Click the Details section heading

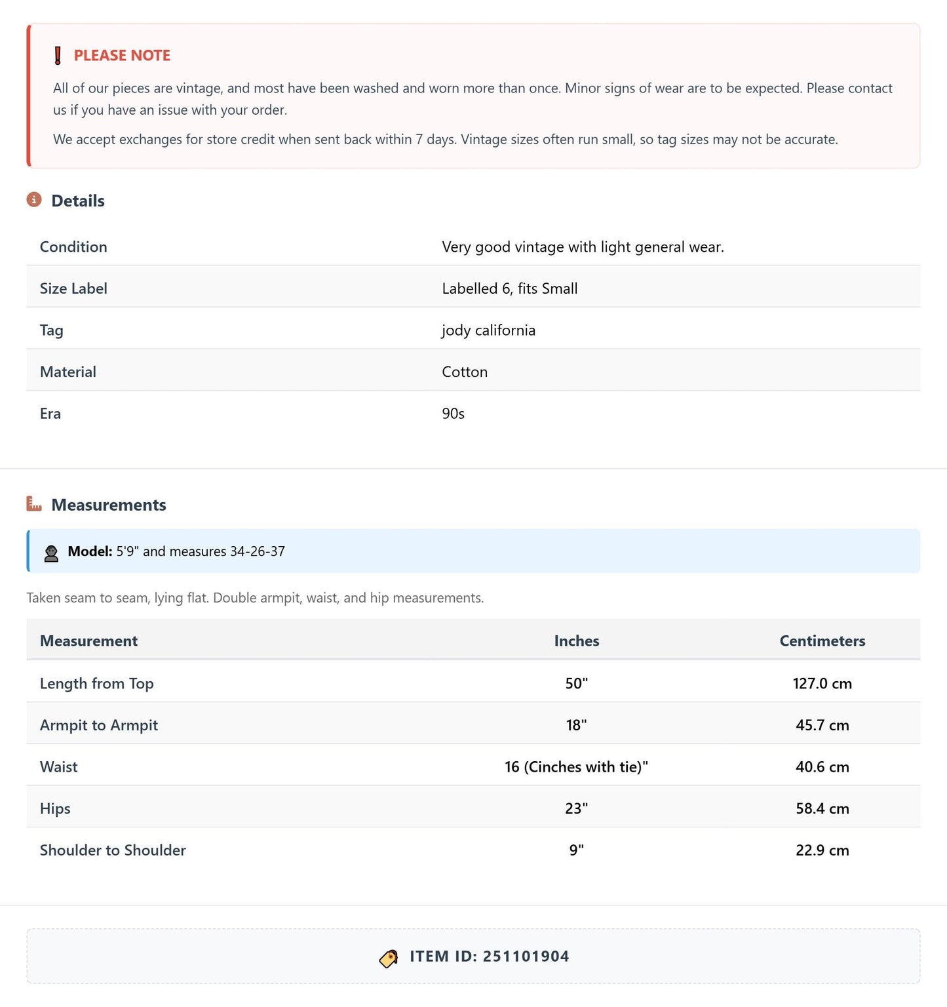(x=78, y=201)
